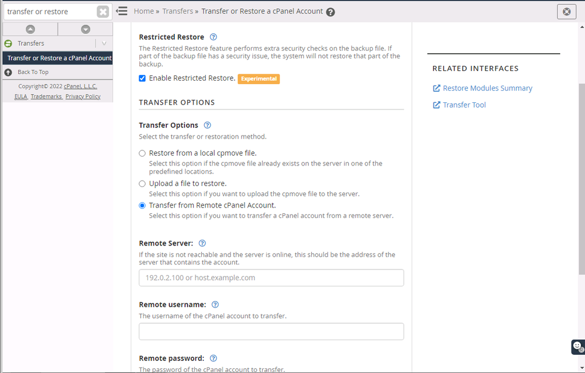Viewport: 585px width, 373px height.
Task: Toggle the sidebar hamburger menu icon
Action: tap(122, 11)
